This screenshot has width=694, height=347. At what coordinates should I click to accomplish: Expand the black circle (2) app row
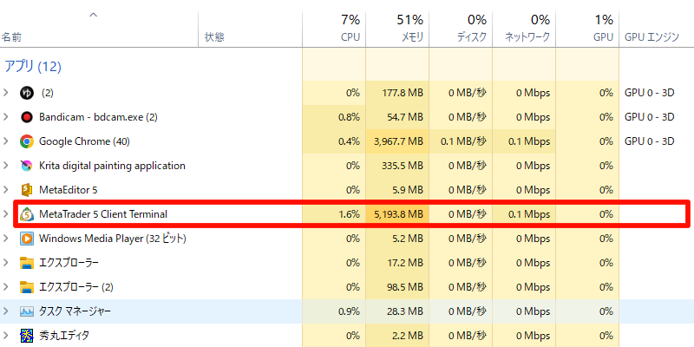6,93
